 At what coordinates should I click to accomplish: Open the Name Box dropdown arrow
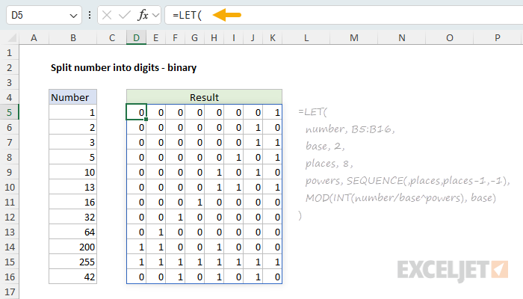click(73, 16)
